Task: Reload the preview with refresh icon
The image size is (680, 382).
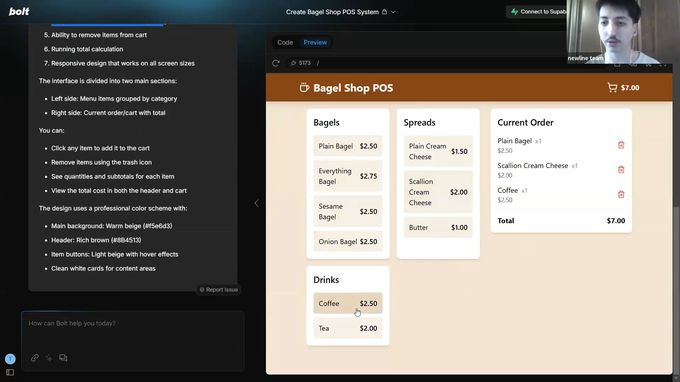Action: [x=276, y=63]
